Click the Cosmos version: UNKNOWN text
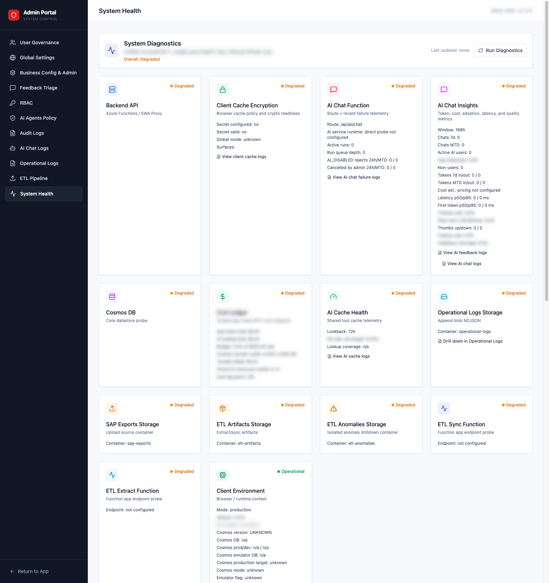Viewport: 549px width, 583px height. pos(244,533)
